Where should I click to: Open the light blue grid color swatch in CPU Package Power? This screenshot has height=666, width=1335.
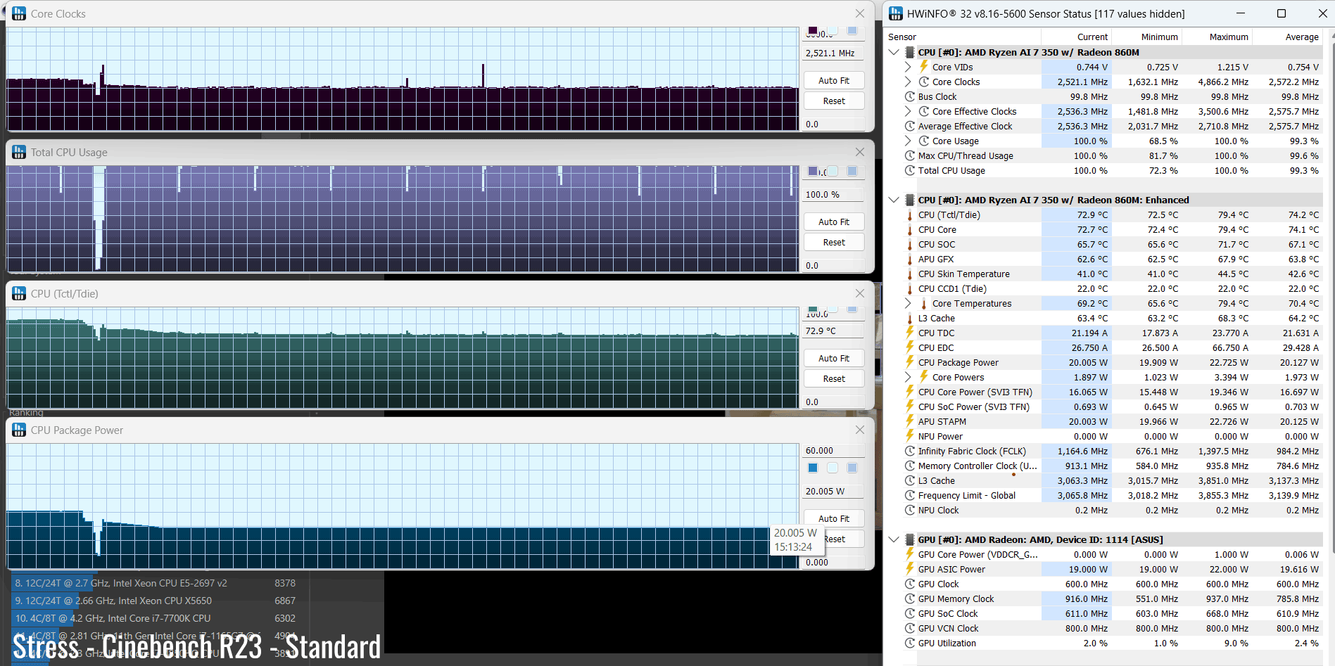coord(852,468)
